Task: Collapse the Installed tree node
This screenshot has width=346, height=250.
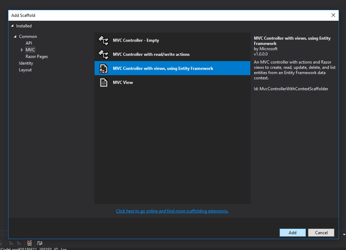Action: 12,26
